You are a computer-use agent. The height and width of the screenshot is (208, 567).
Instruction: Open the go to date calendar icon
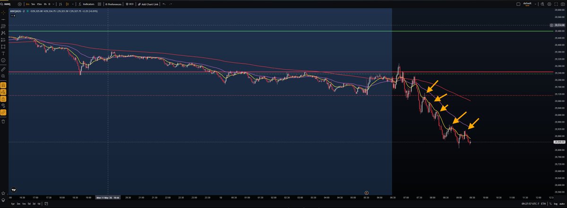point(46,204)
